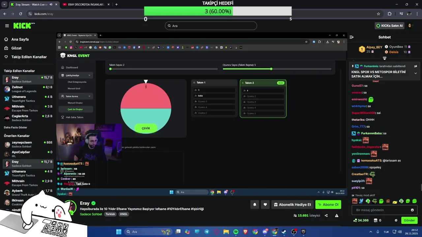The image size is (422, 237).
Task: Adjust the Oyuncu Sayısı slider handle
Action: click(x=271, y=69)
